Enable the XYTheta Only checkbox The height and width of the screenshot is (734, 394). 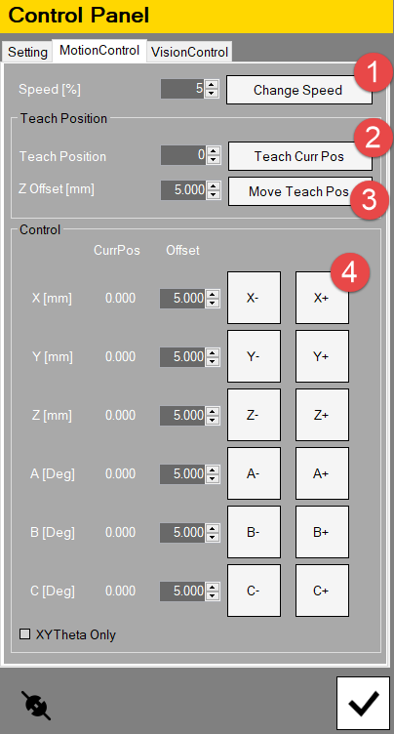(24, 634)
